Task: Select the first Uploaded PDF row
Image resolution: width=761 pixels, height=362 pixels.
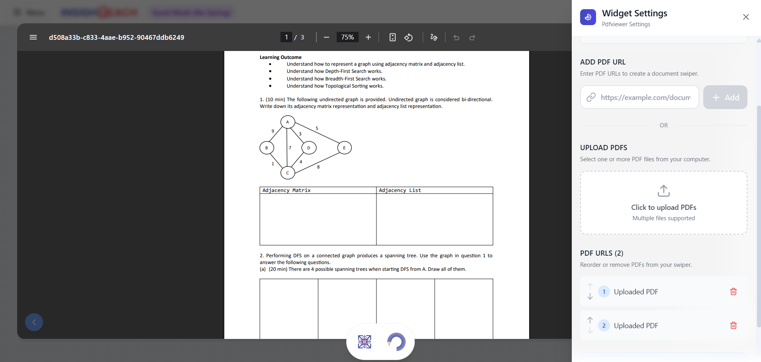Action: tap(663, 292)
